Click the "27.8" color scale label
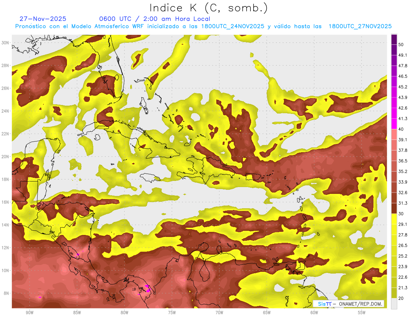This screenshot has height=317, width=410. [x=403, y=235]
